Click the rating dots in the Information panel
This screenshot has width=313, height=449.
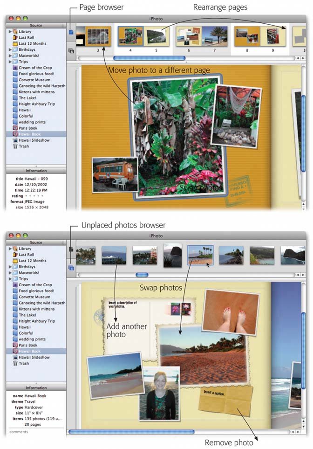point(34,196)
